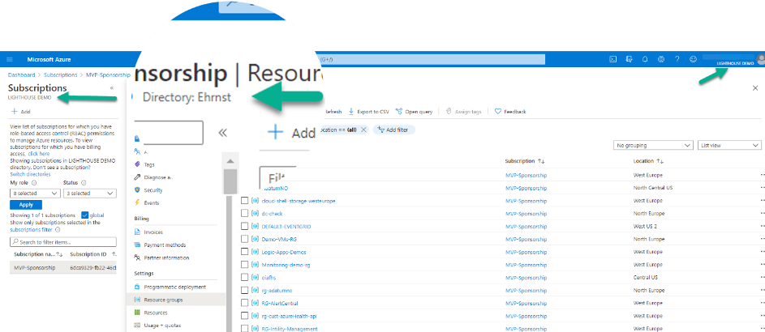765x332 pixels.
Task: Check the cloud-shell-storage-westeurope row checkbox
Action: coord(245,201)
